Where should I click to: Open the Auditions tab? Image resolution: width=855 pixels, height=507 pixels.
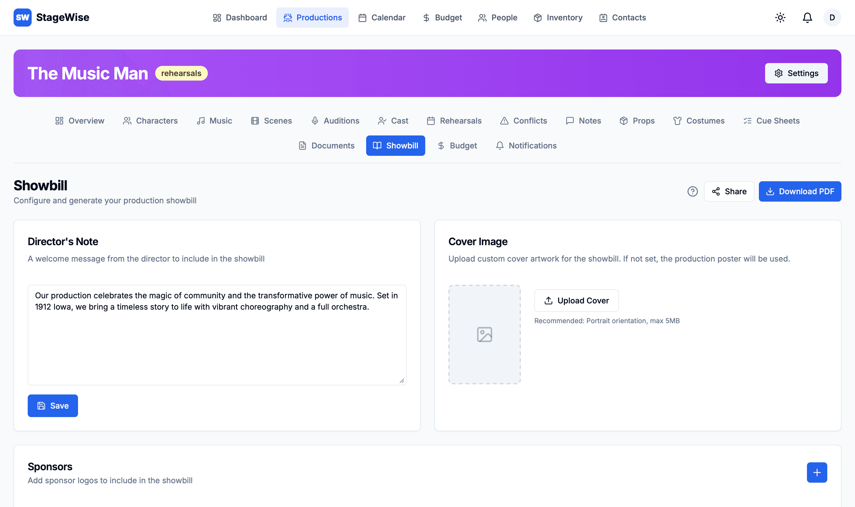click(335, 121)
